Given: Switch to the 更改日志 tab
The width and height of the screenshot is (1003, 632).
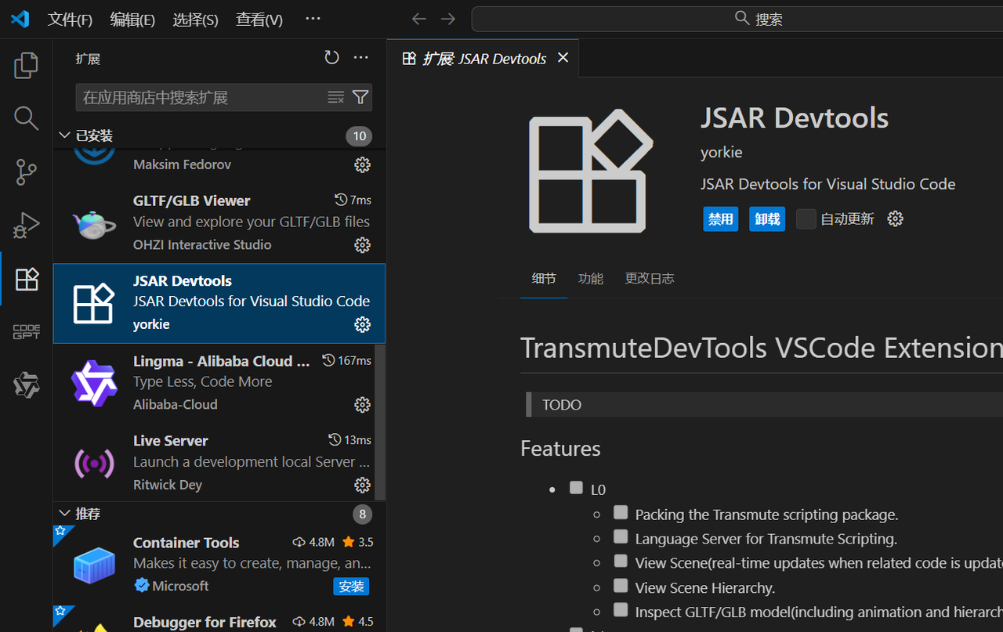Looking at the screenshot, I should click(x=650, y=279).
